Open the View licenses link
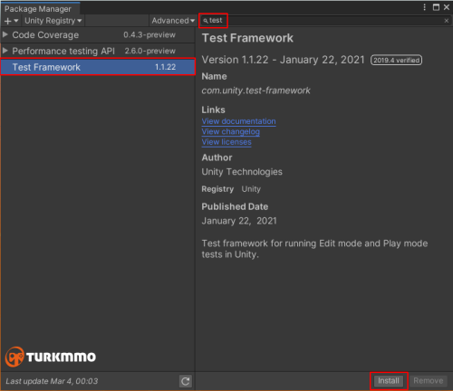 click(x=226, y=142)
